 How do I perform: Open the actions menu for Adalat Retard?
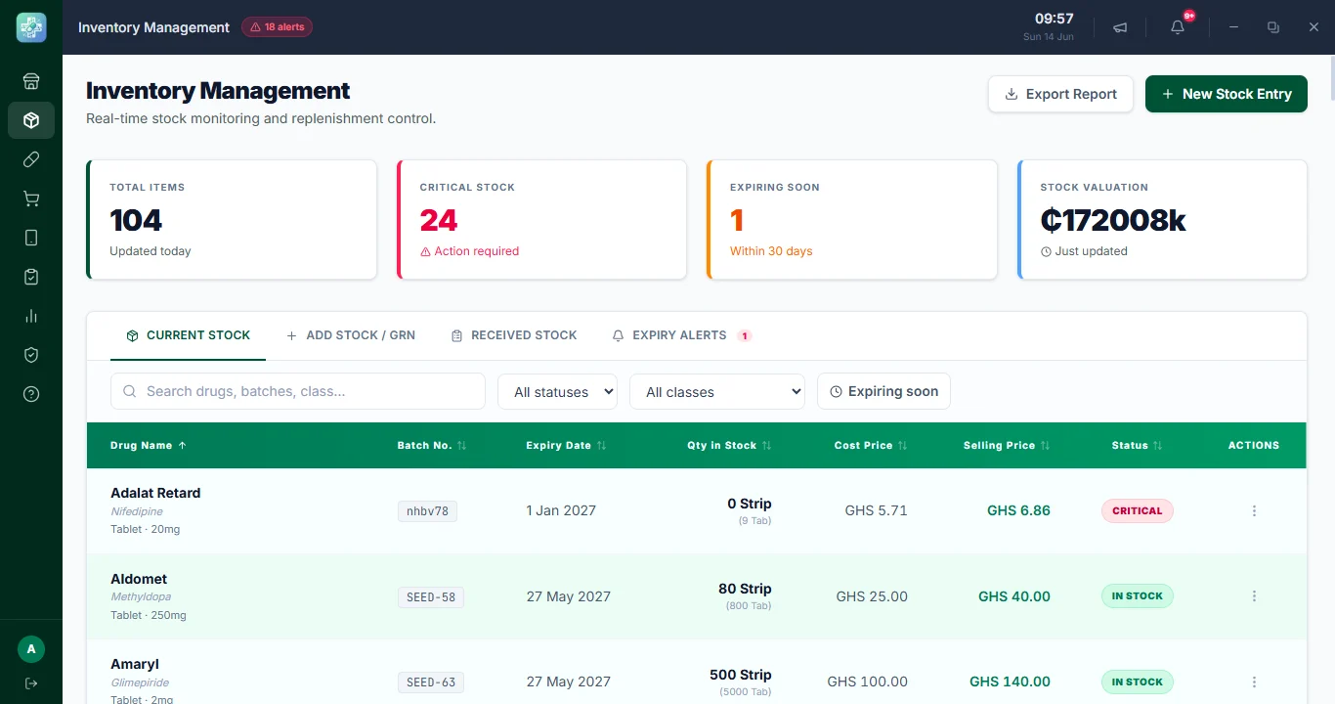coord(1254,510)
